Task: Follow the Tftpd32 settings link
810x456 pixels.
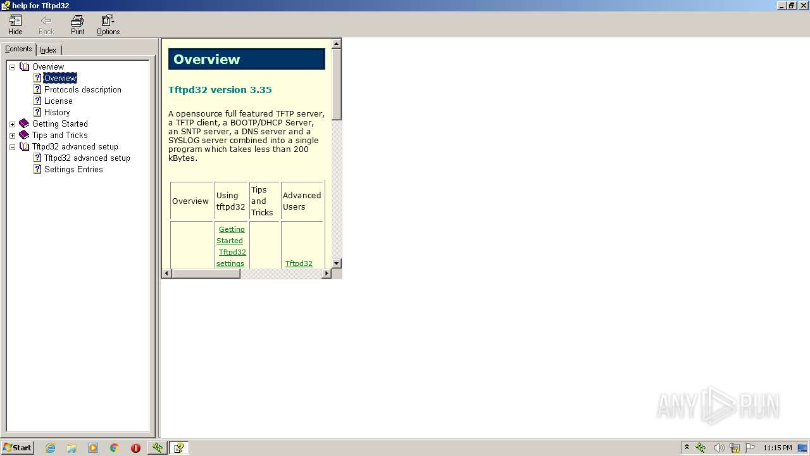Action: click(x=231, y=258)
